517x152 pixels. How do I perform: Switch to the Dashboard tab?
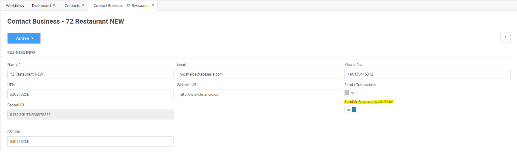(x=41, y=5)
